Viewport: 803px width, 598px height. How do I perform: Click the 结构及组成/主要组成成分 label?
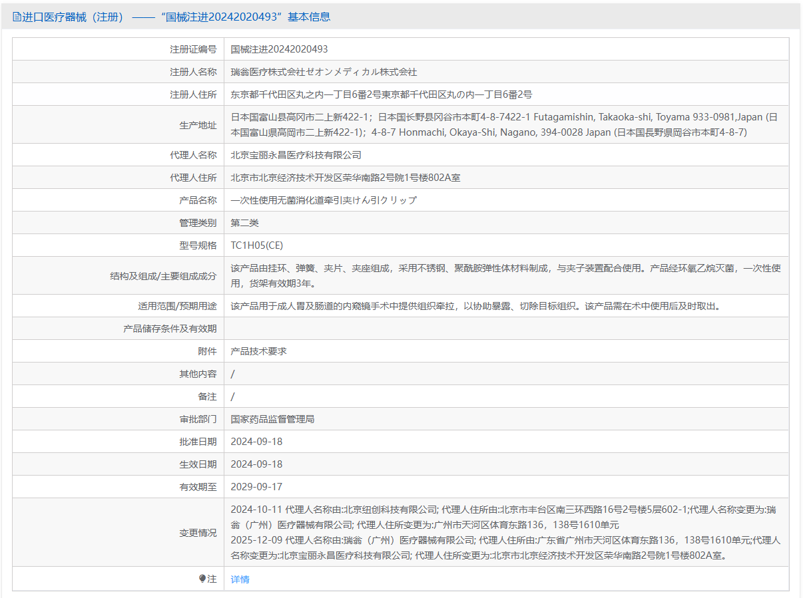click(163, 275)
